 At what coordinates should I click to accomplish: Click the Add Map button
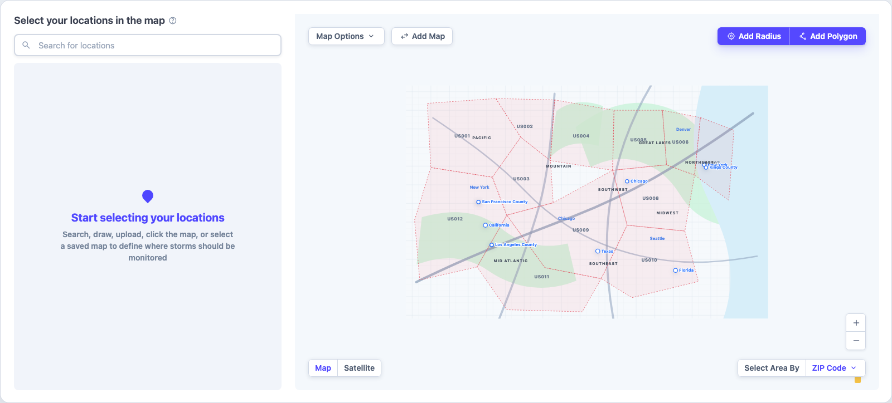pos(422,36)
